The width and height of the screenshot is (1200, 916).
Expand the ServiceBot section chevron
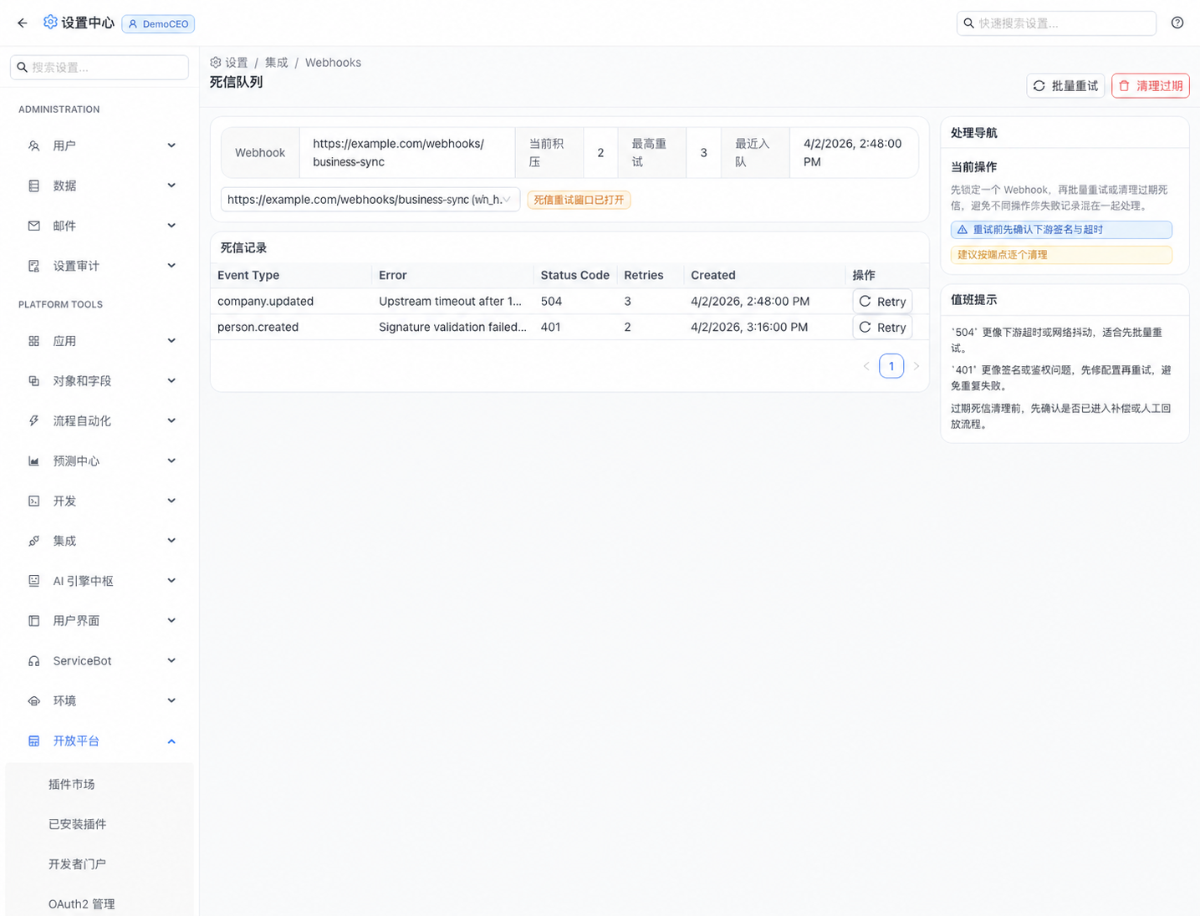171,661
